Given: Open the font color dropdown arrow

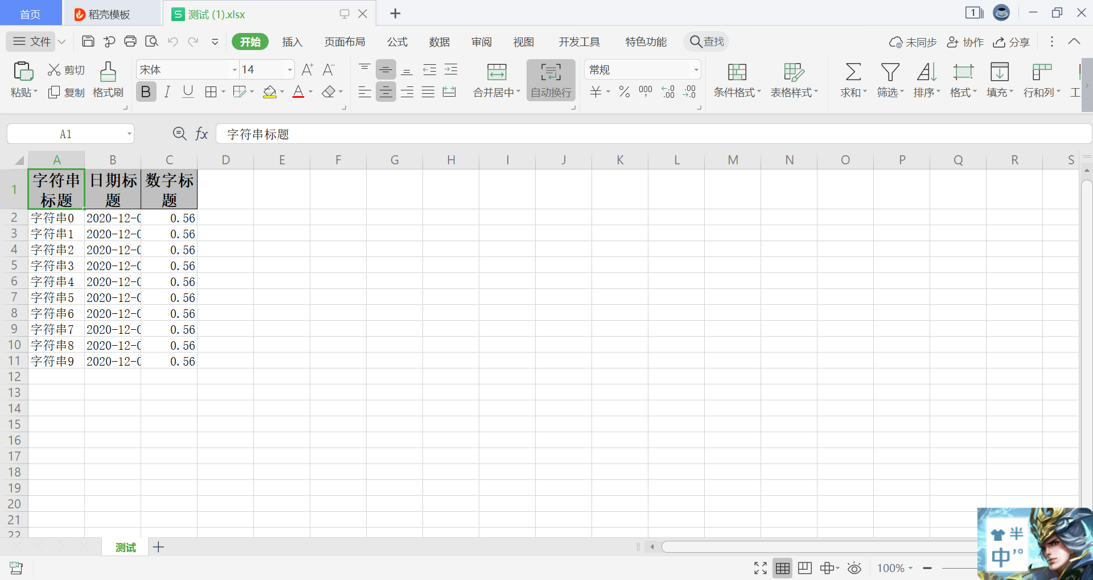Looking at the screenshot, I should (x=310, y=92).
